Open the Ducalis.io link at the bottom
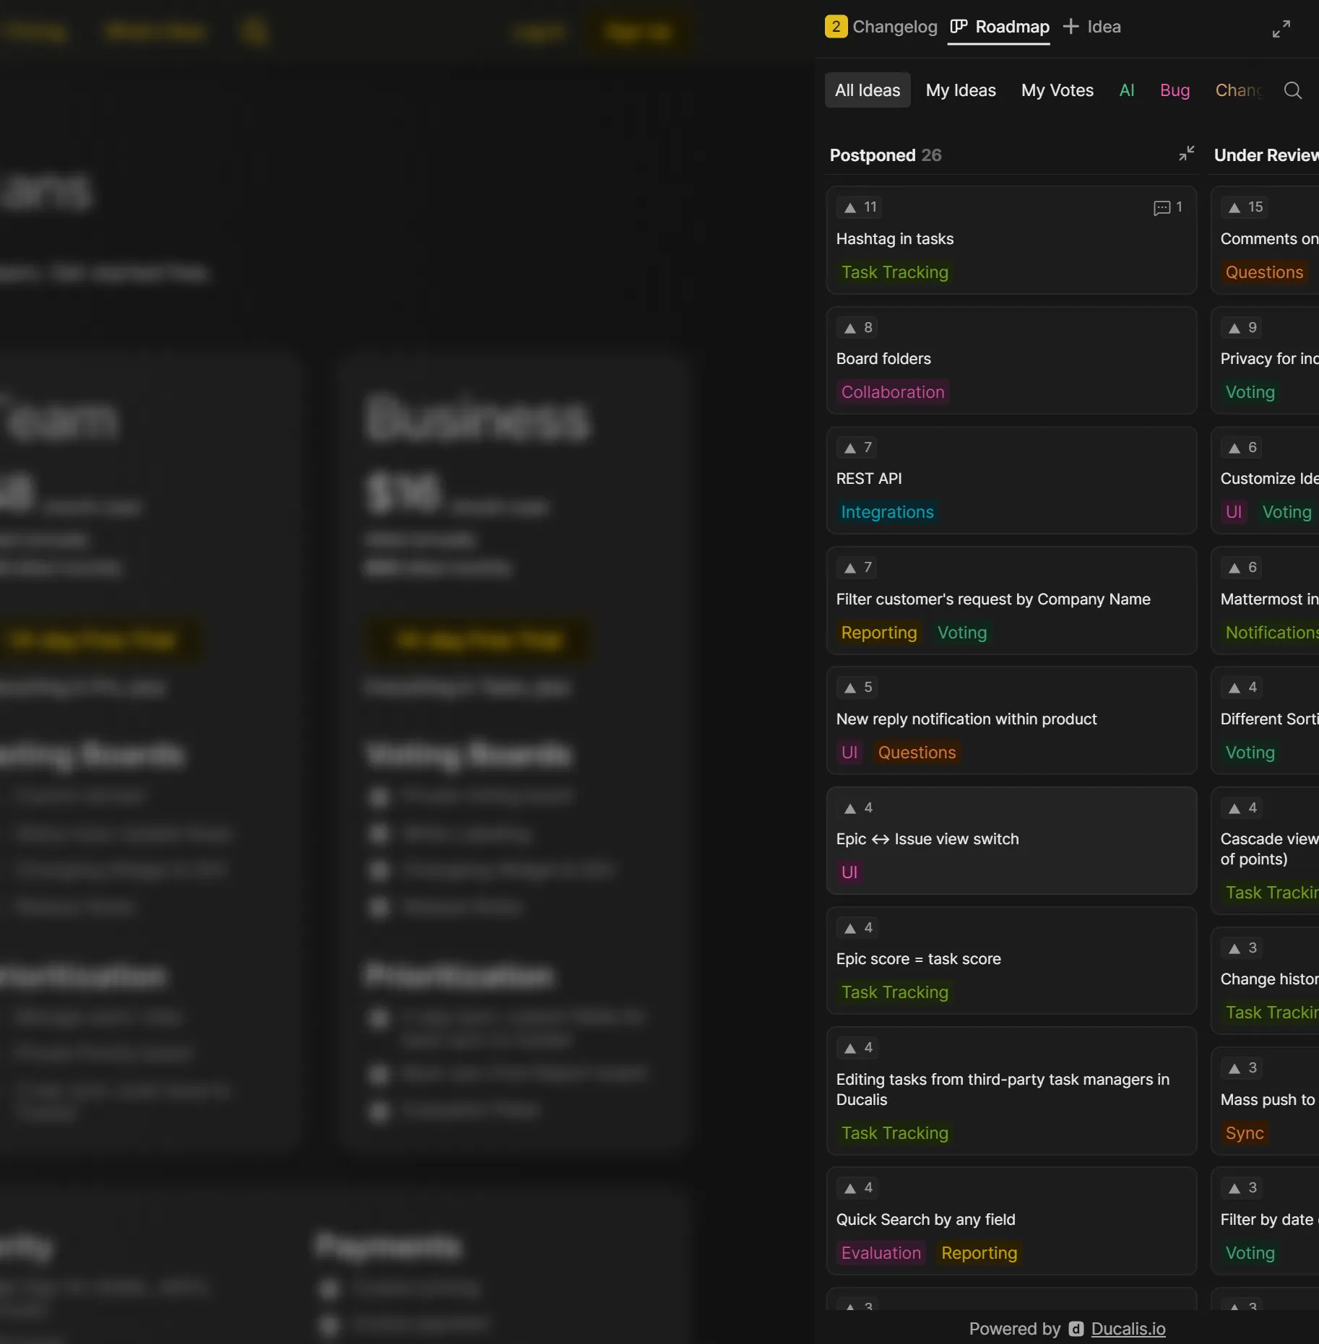 point(1129,1329)
